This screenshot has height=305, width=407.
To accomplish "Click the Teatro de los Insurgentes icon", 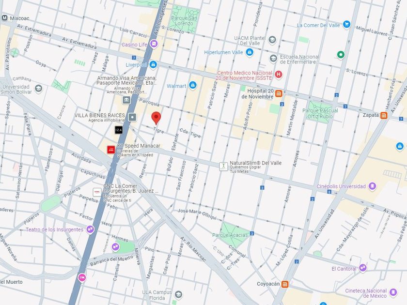I will 90,229.
